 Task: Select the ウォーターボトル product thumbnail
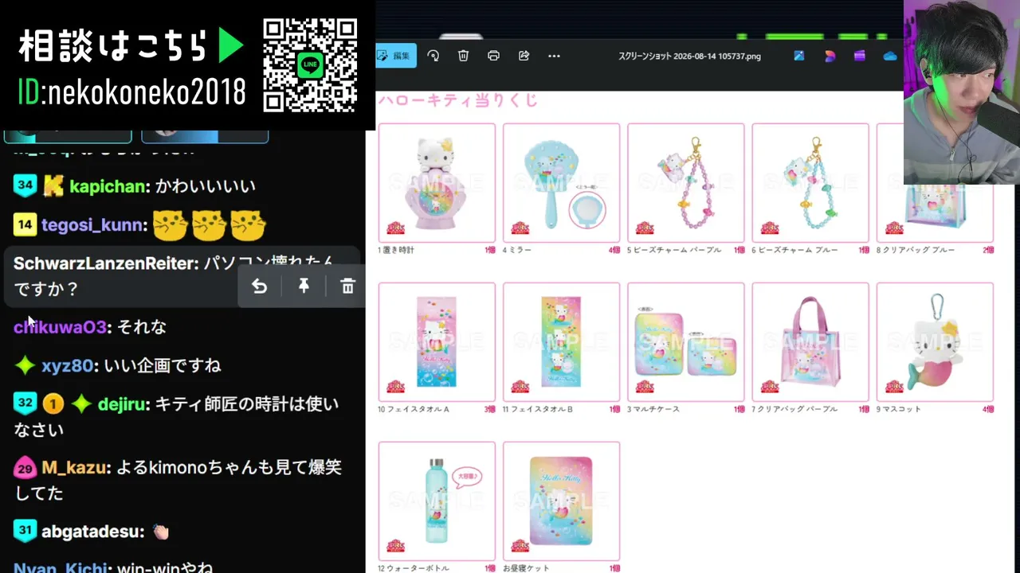pos(437,501)
